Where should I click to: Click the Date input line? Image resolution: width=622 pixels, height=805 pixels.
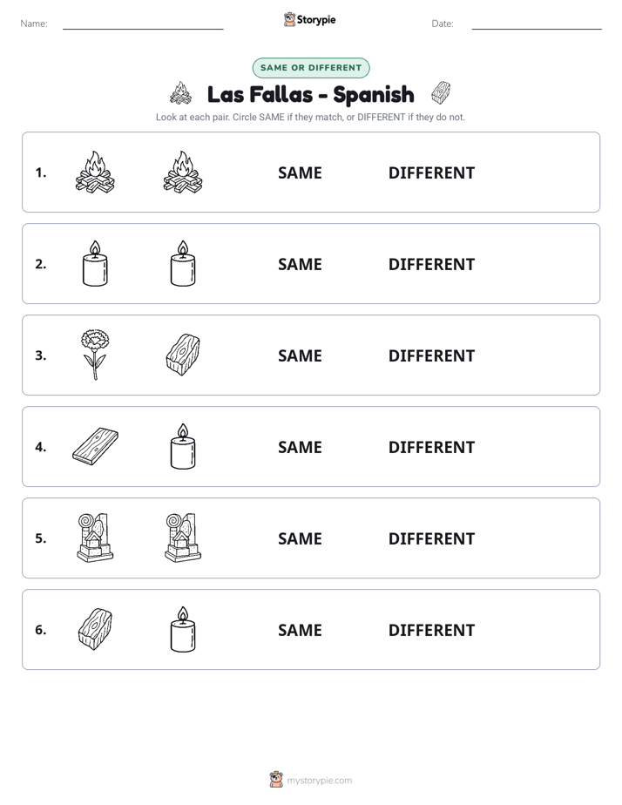coord(537,24)
